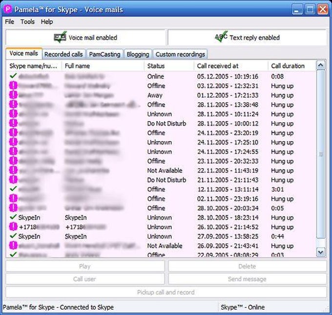Click the Play button
The height and width of the screenshot is (315, 332).
[85, 266]
